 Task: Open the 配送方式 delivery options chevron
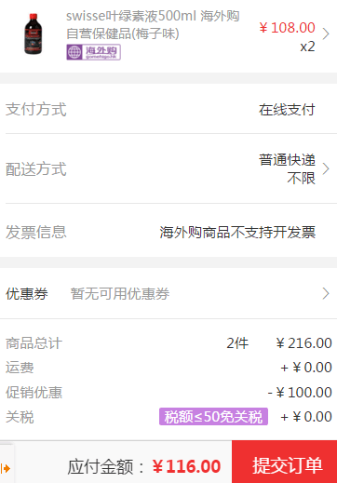coord(326,168)
